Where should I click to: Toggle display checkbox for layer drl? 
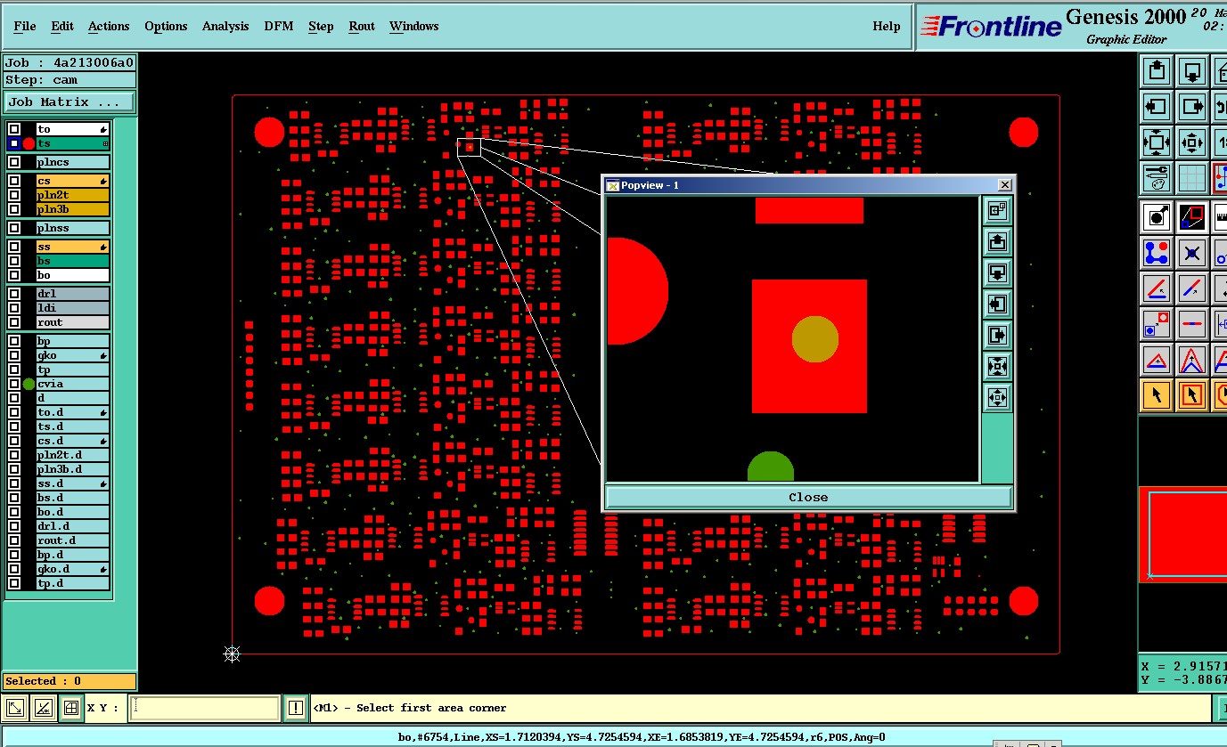[14, 294]
